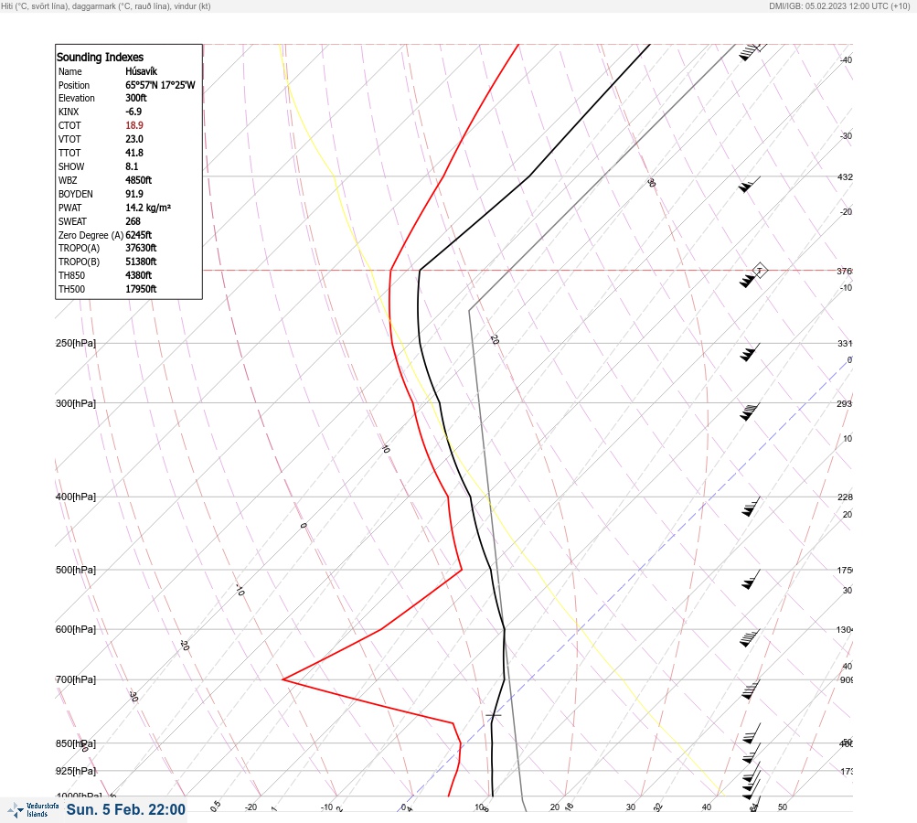Click the '228' height label on right edge
This screenshot has width=917, height=823.
tap(845, 497)
